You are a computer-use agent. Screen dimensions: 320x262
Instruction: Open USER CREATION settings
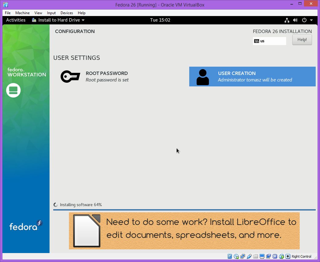click(x=252, y=77)
